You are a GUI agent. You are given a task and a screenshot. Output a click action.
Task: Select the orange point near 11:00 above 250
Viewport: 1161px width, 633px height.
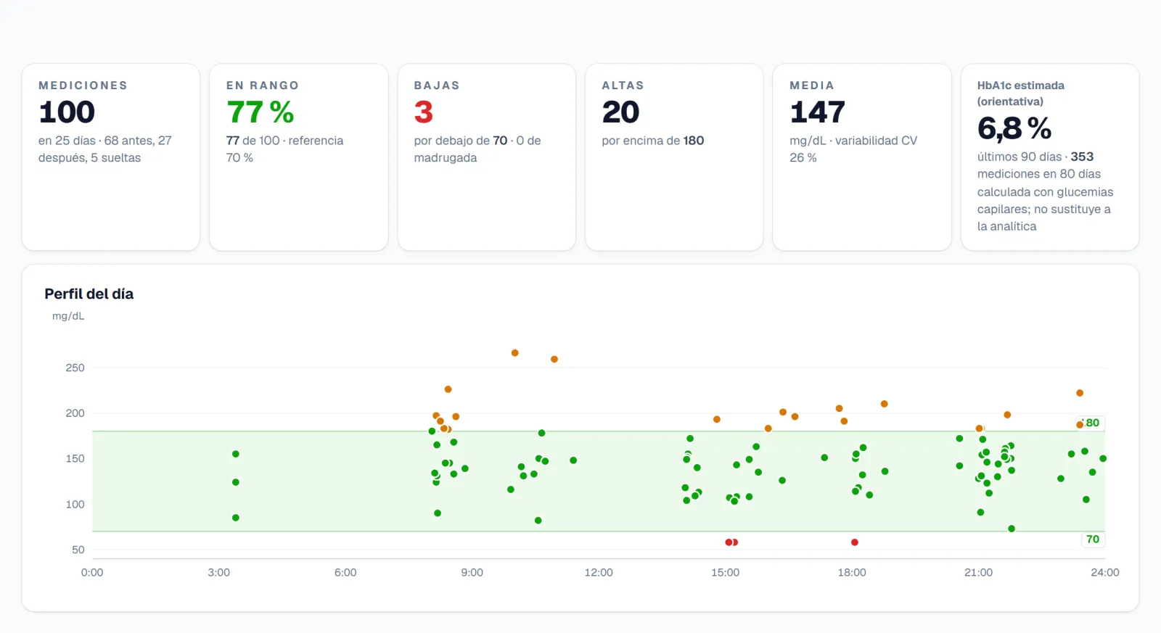tap(554, 360)
